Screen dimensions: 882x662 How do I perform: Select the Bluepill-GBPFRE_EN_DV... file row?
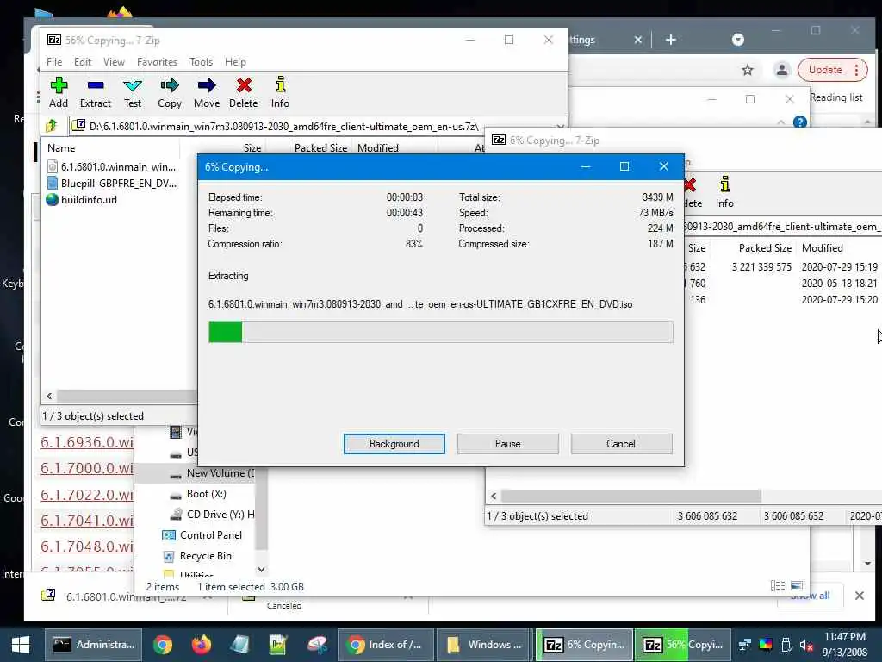112,183
